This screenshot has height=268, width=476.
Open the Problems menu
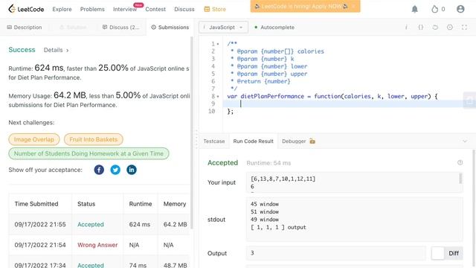pyautogui.click(x=92, y=9)
